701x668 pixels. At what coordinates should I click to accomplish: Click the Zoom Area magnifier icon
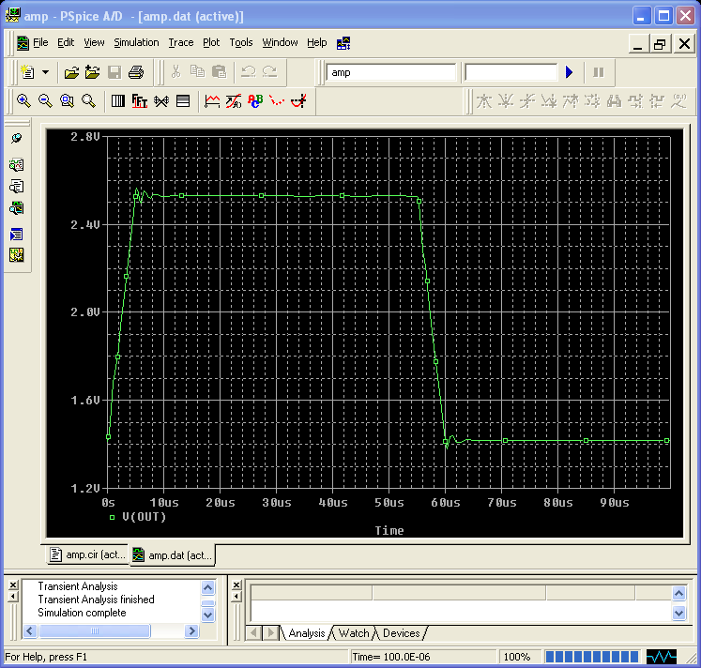(67, 101)
